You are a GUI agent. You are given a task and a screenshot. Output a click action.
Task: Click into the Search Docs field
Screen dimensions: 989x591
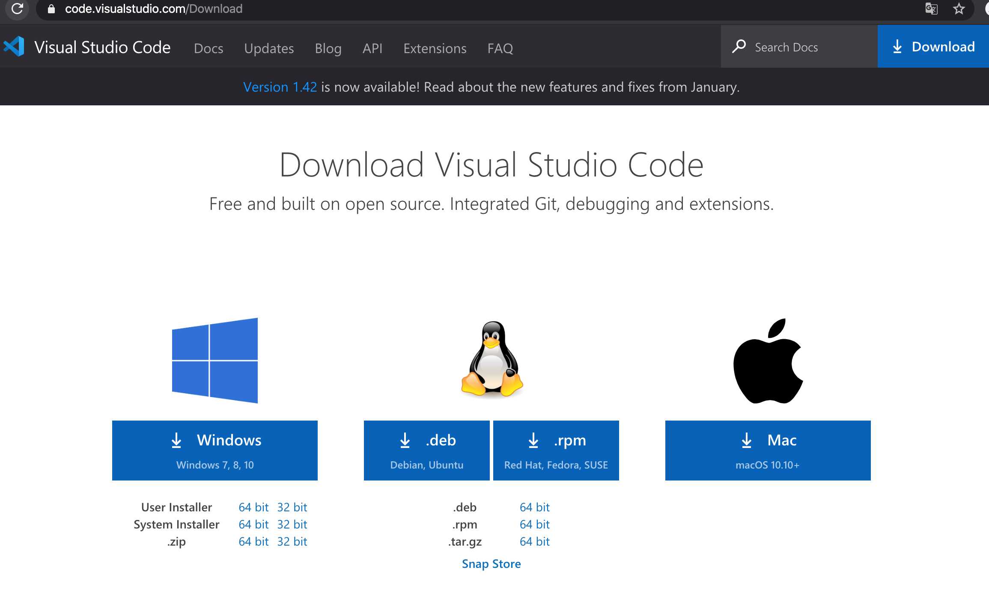click(x=799, y=46)
